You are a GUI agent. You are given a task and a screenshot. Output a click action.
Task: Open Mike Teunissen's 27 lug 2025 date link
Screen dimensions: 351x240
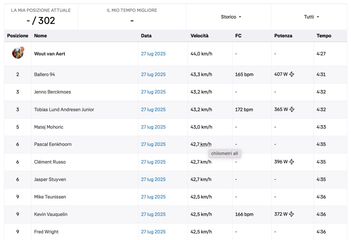153,197
